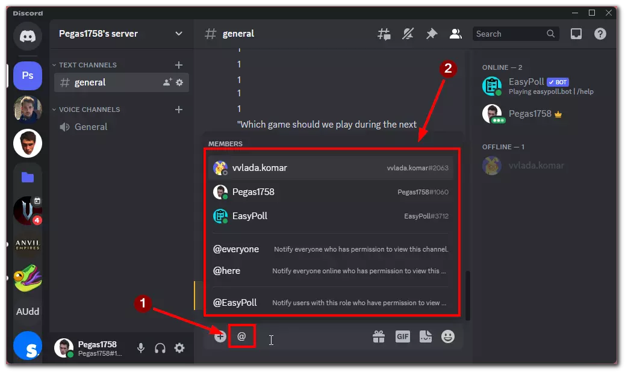
Task: Expand Pegas1758's server dropdown menu
Action: 179,34
